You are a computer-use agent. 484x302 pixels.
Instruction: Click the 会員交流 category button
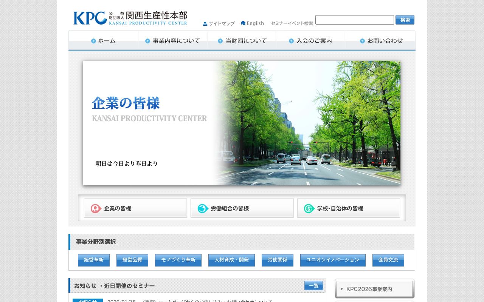[388, 260]
